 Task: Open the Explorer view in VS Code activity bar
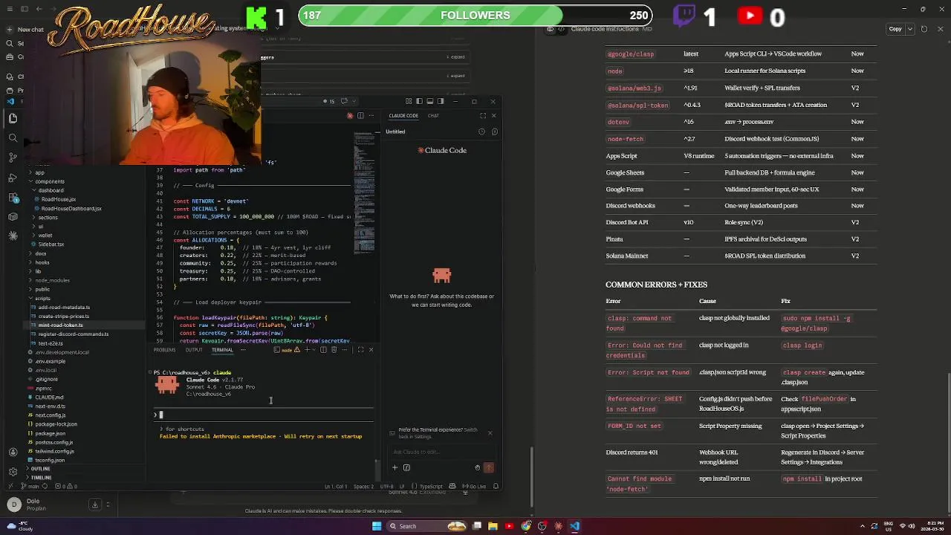13,118
